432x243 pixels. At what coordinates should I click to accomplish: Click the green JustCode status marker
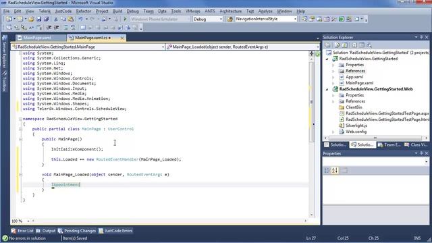pyautogui.click(x=317, y=54)
